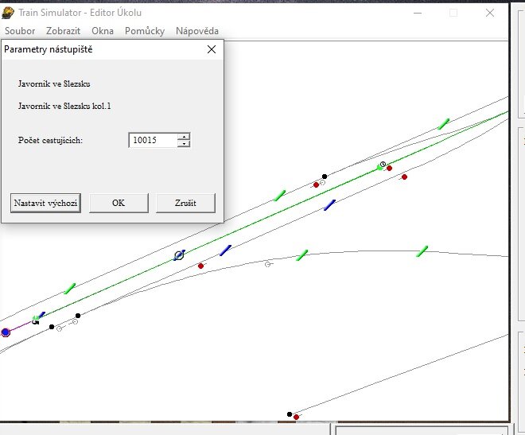Close the Parametry nástupiště dialog
The image size is (525, 435).
212,49
